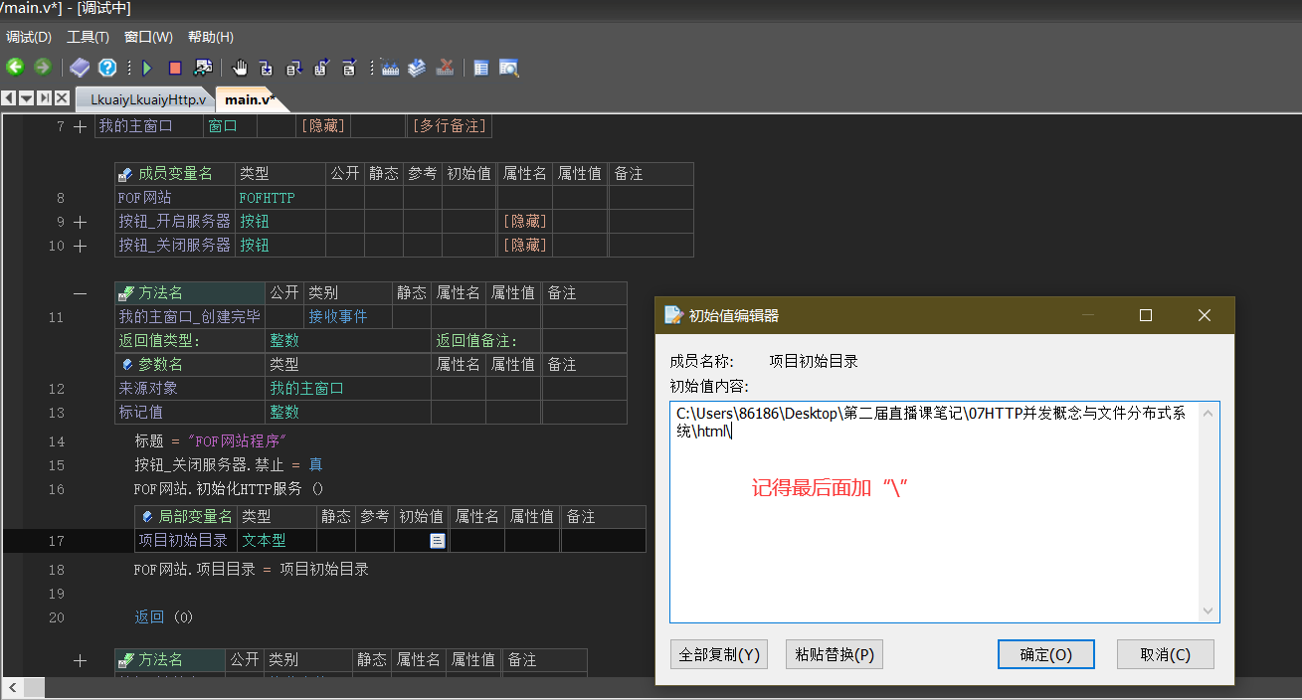This screenshot has width=1302, height=700.
Task: Click the FOFHTTP type cell
Action: pos(280,198)
